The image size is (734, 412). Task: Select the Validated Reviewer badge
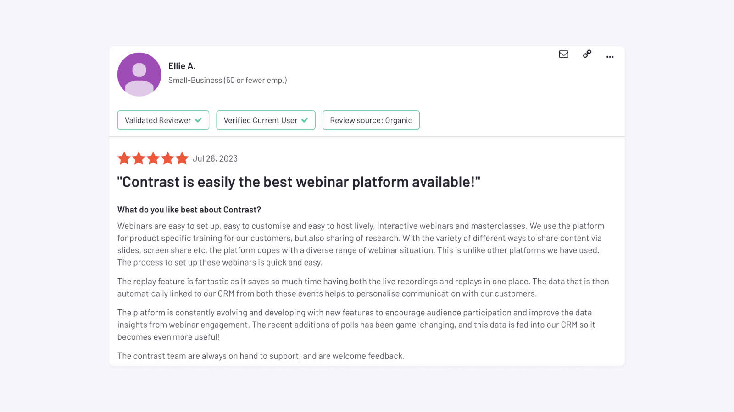pyautogui.click(x=163, y=120)
